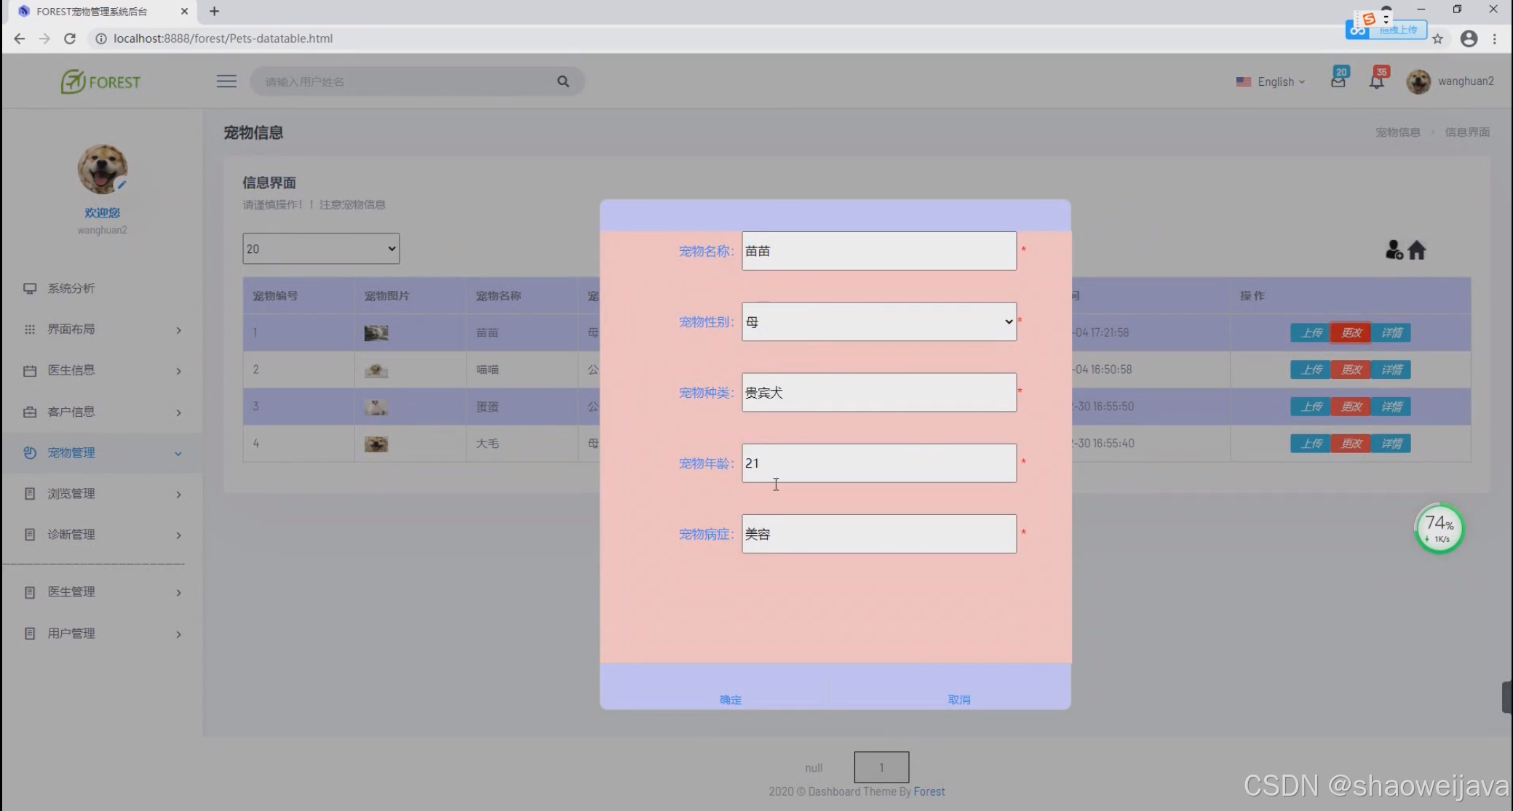Click the 更改 button in row 2
The image size is (1513, 811).
(1351, 369)
